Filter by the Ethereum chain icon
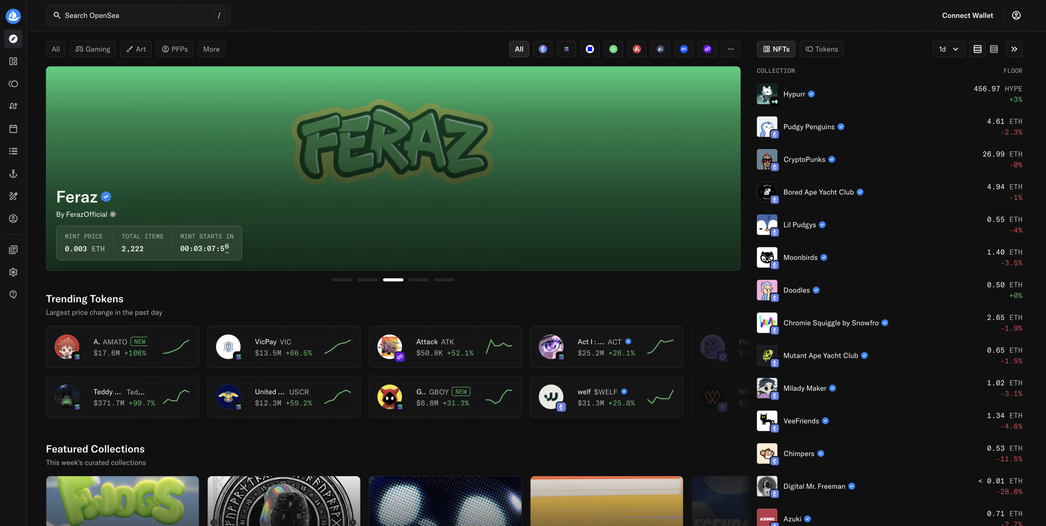Screen dimensions: 1046x526 tap(543, 49)
